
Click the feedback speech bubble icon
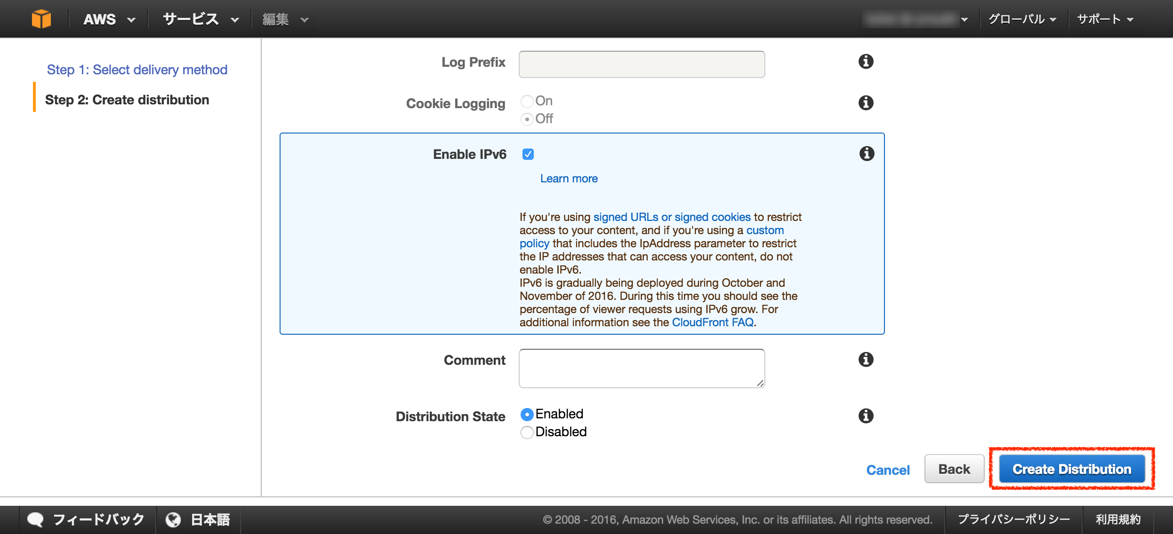click(35, 519)
